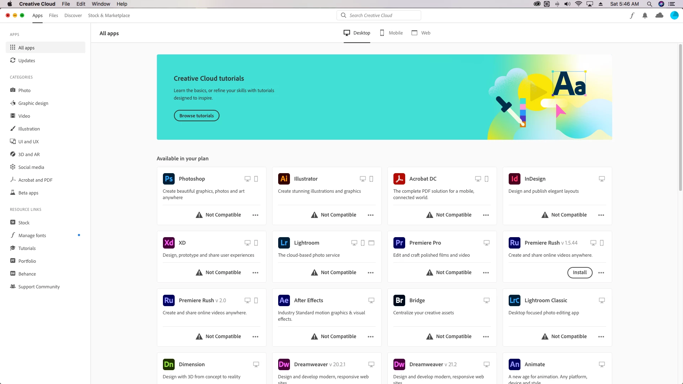Open the Discover tab
Screen dimensions: 683x384
(x=73, y=15)
